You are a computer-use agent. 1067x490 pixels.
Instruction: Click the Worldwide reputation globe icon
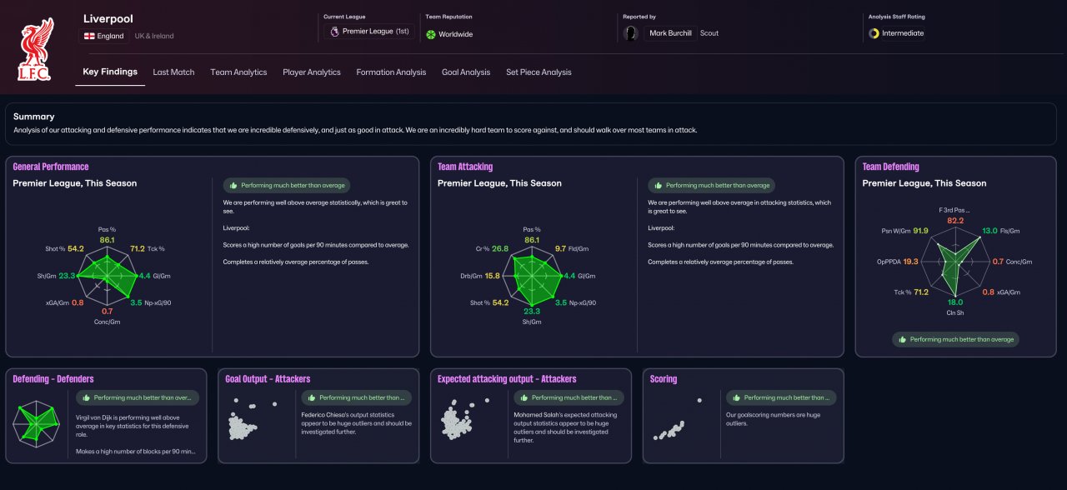[x=431, y=34]
